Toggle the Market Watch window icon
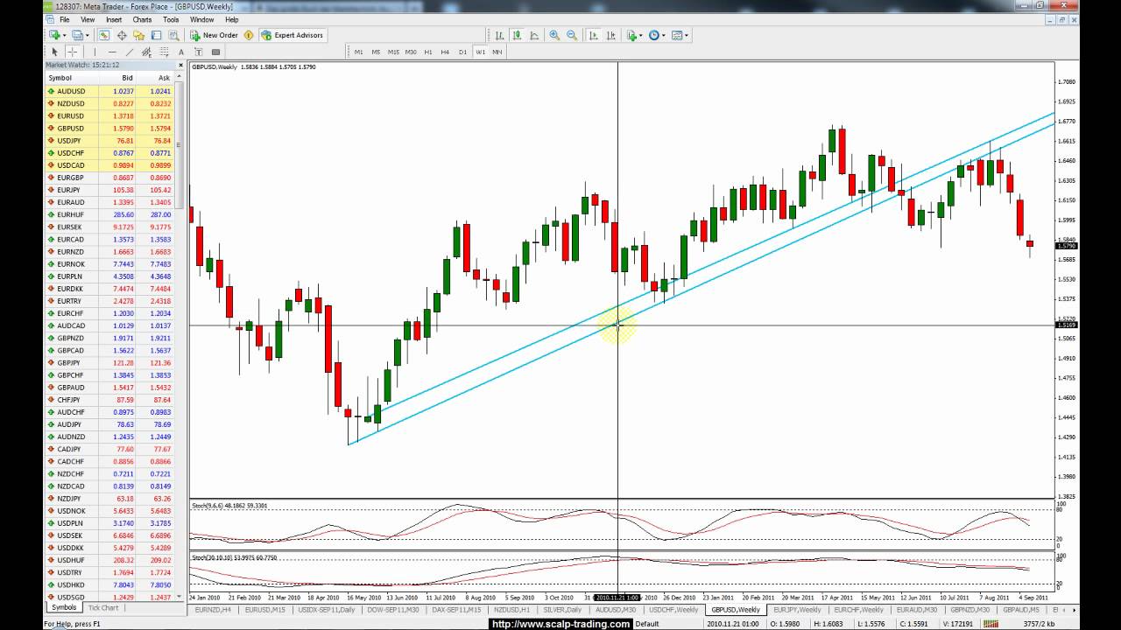Viewport: 1121px width, 630px height. click(x=103, y=35)
